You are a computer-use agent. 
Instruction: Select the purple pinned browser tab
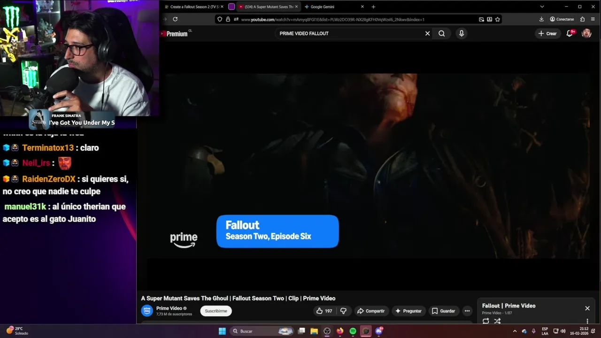(231, 7)
